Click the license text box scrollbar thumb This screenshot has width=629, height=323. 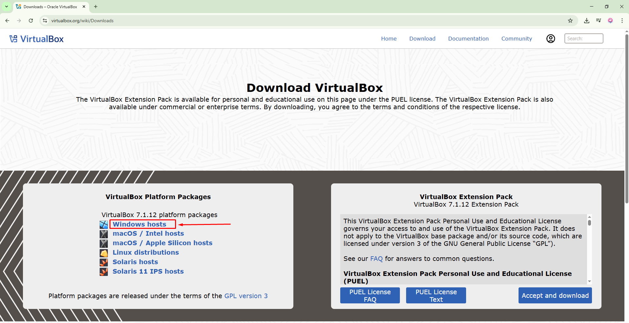click(589, 223)
